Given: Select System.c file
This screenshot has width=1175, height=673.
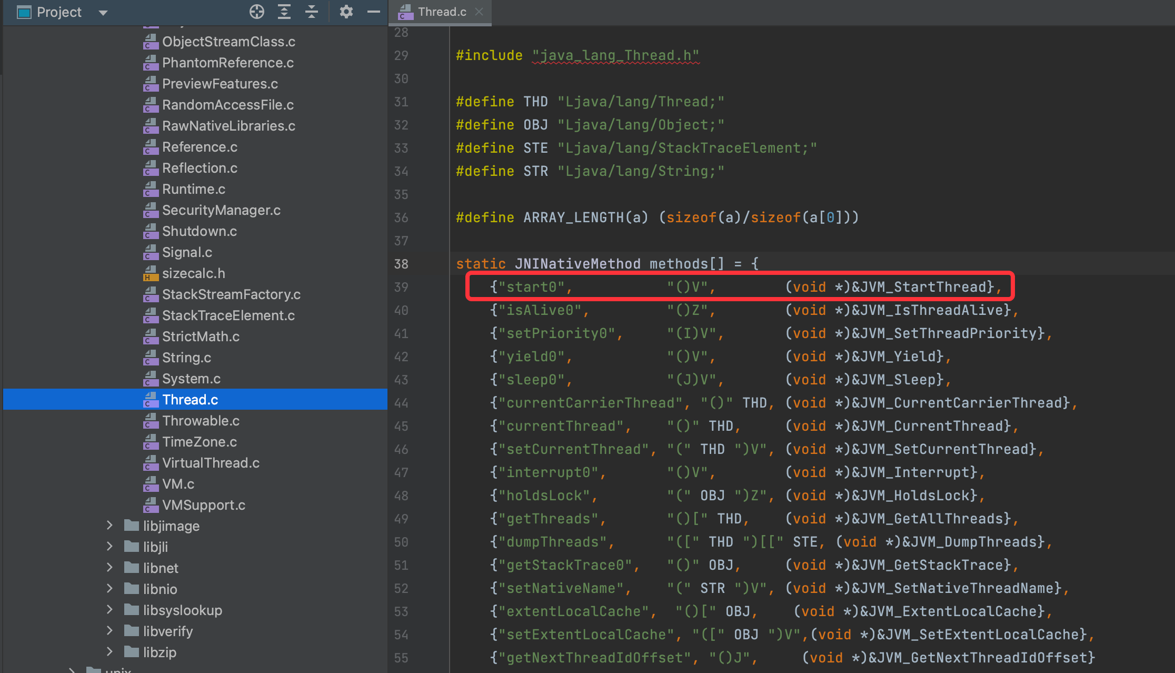Looking at the screenshot, I should [191, 379].
